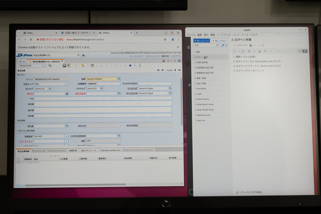Screen dimensions: 321x214
Task: Click the 件名 input field
Action: click(103, 99)
